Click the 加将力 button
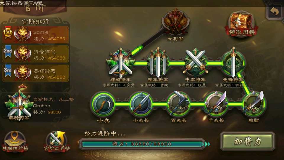The image size is (284, 160). [248, 141]
